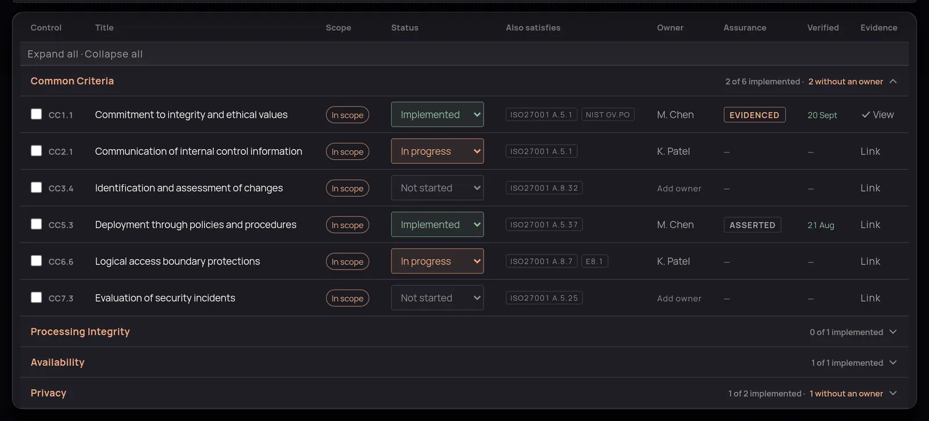Add owner for control CC3.4
The image size is (929, 421).
click(x=679, y=188)
